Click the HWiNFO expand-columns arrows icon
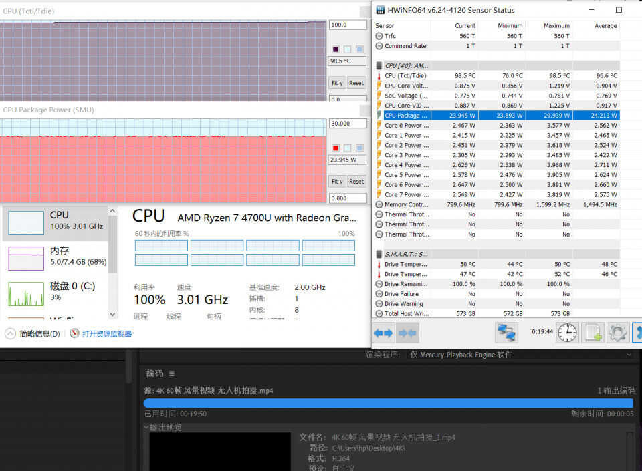This screenshot has width=642, height=471. (383, 333)
